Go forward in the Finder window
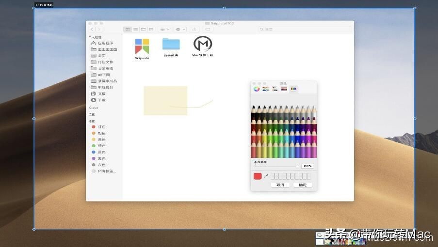 click(x=99, y=29)
